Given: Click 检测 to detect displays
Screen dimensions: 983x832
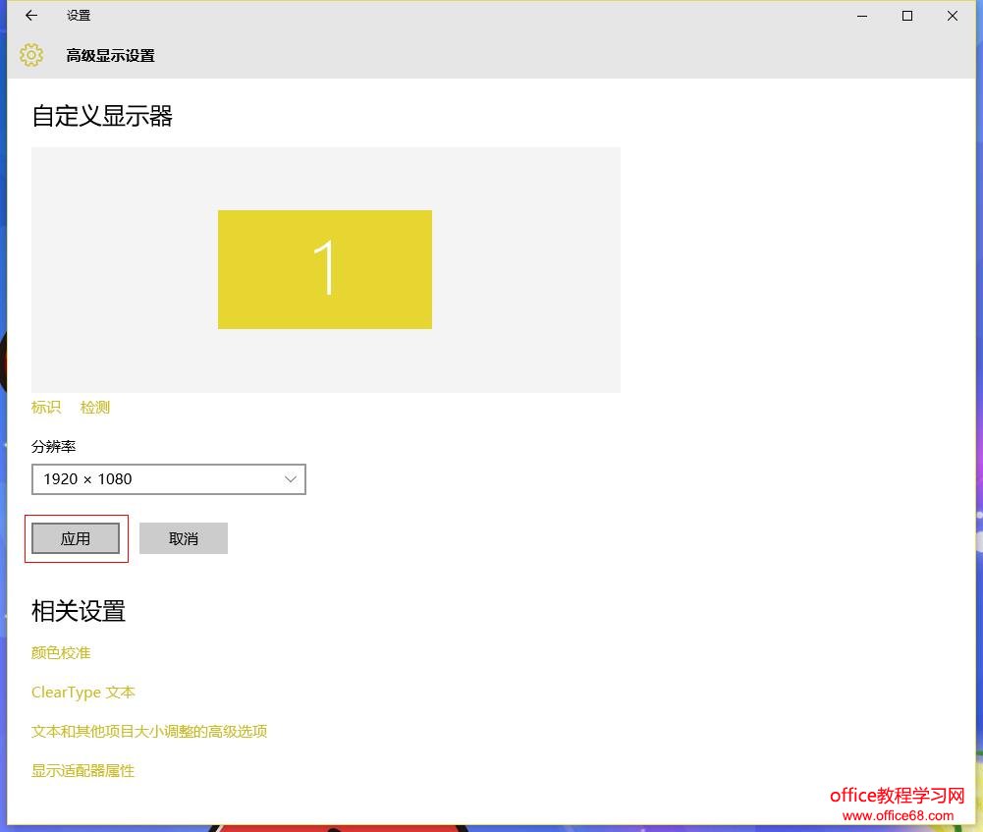Looking at the screenshot, I should (x=94, y=407).
